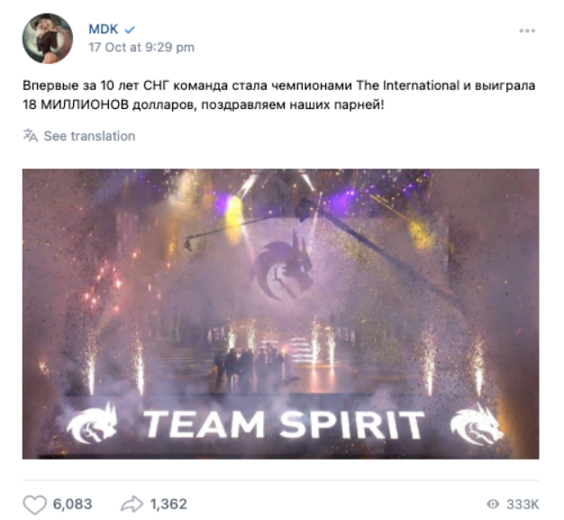
Task: Click the TEAM SPIRIT banner text in photo
Action: (284, 424)
